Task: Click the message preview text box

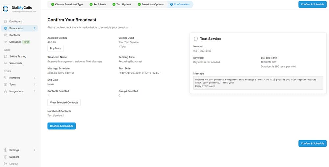Action: point(258,83)
